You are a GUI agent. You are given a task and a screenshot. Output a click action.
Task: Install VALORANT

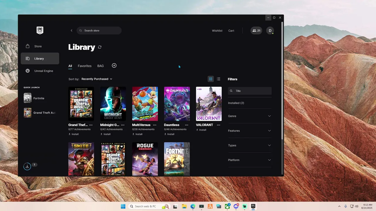pyautogui.click(x=201, y=130)
